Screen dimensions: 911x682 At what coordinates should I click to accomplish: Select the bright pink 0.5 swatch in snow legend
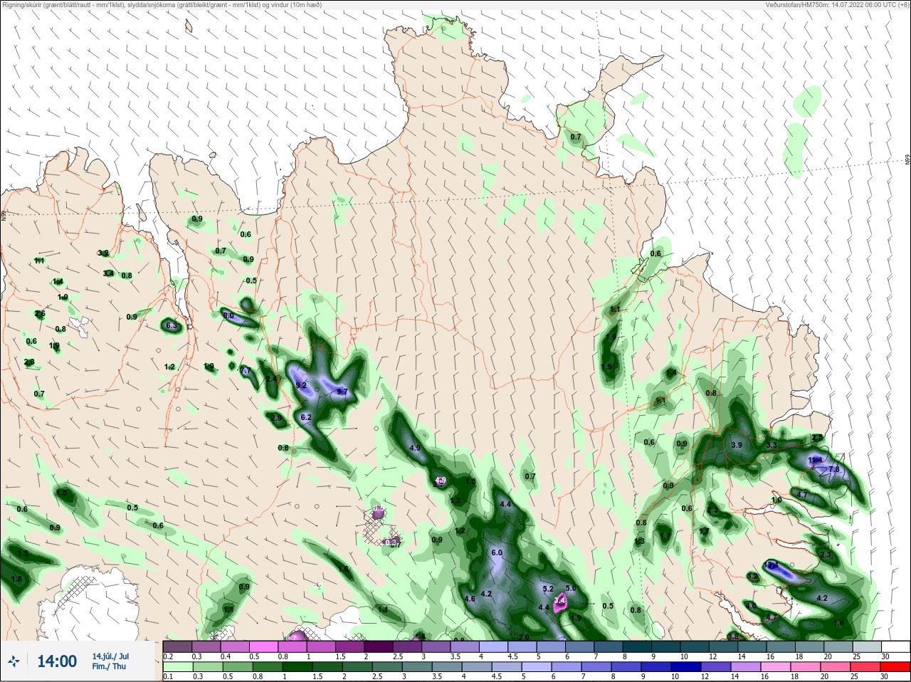(264, 647)
